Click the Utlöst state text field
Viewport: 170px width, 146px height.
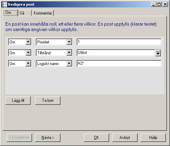coord(116,53)
